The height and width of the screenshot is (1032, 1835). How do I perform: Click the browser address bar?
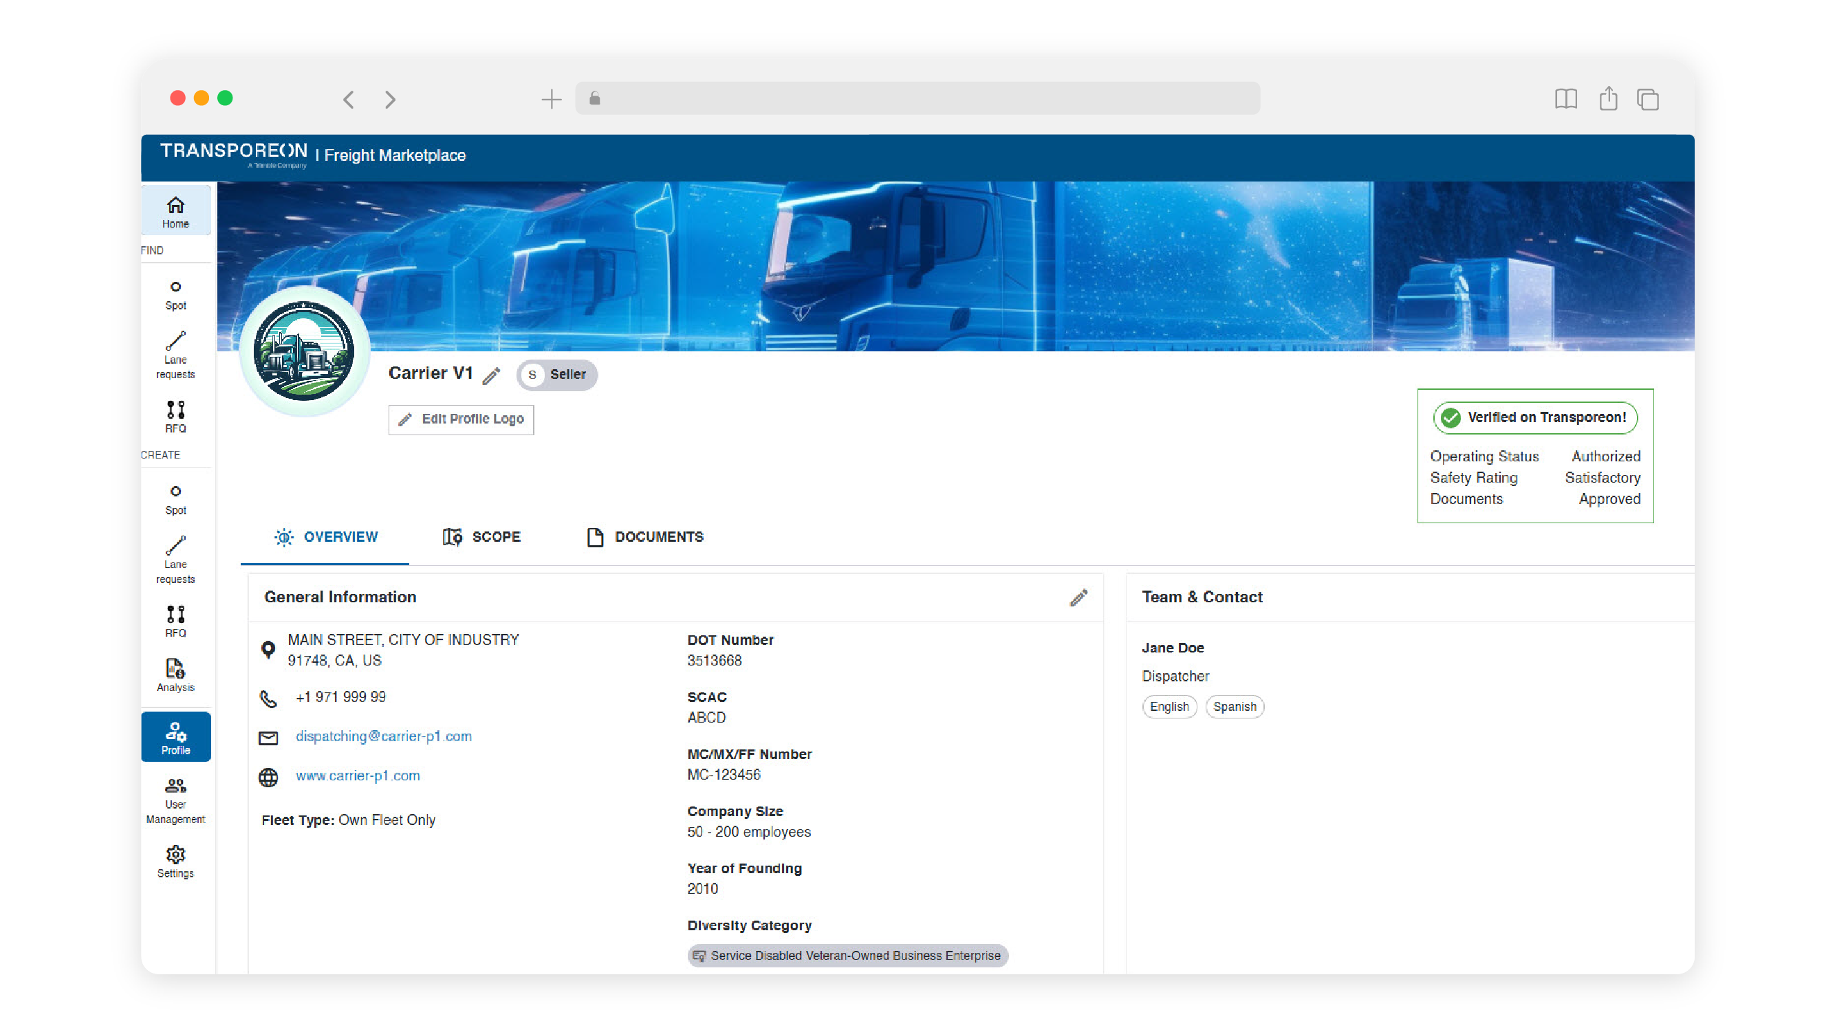[919, 98]
